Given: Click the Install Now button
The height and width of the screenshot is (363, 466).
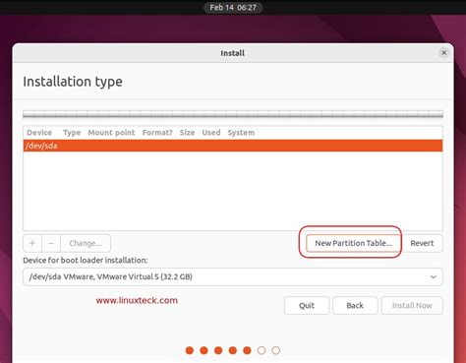Looking at the screenshot, I should pyautogui.click(x=412, y=306).
